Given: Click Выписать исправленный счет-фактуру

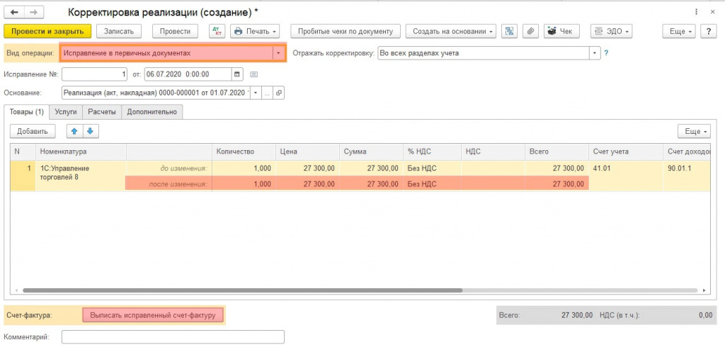Looking at the screenshot, I should point(153,316).
